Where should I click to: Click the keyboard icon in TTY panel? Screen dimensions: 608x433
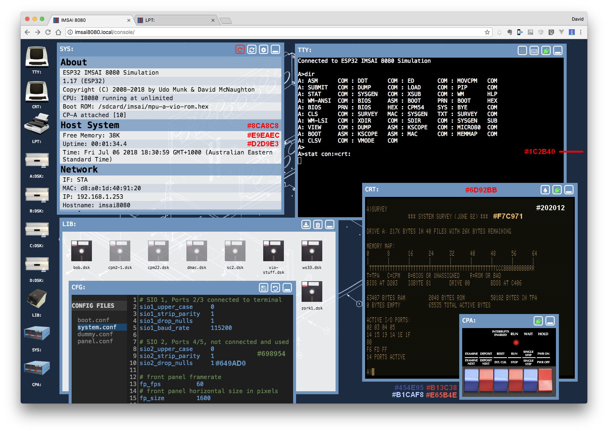coord(534,51)
